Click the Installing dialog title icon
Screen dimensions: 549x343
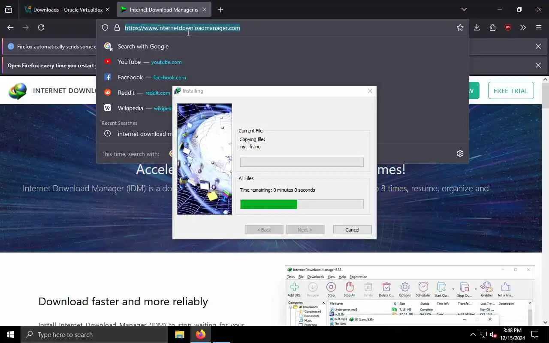click(x=177, y=91)
